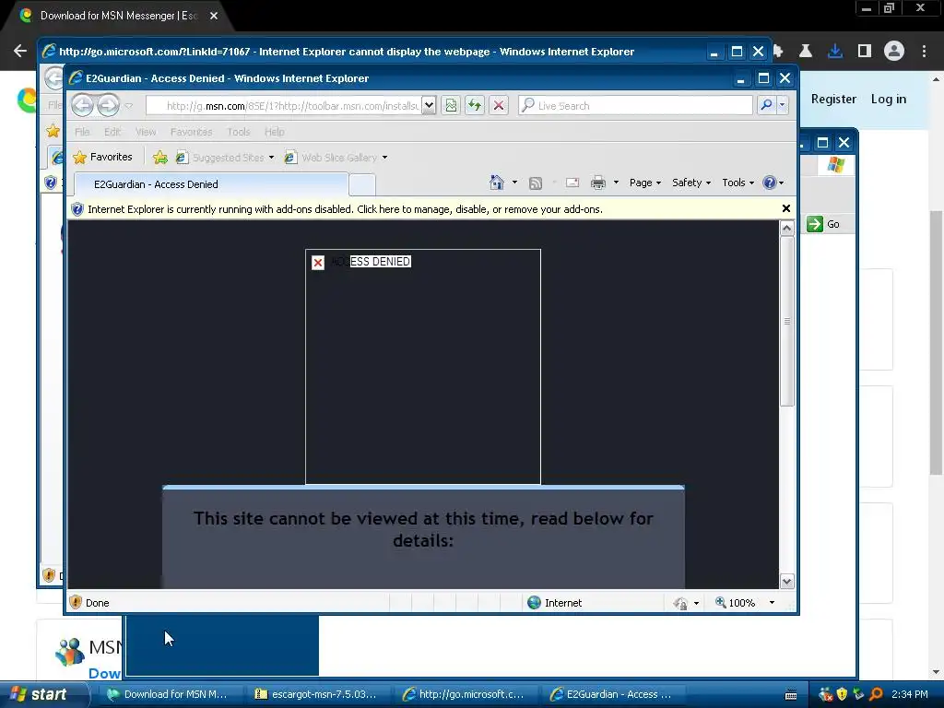
Task: Click the status bar shield icon
Action: coord(76,603)
